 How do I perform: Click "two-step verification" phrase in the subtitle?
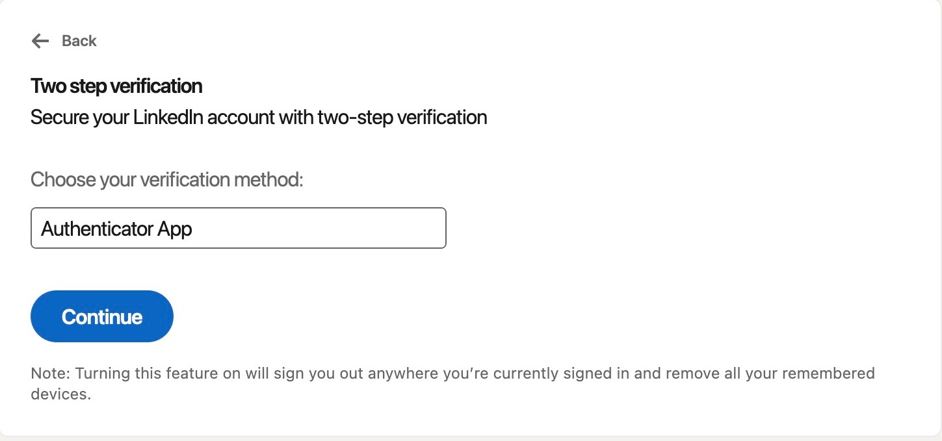tap(402, 118)
